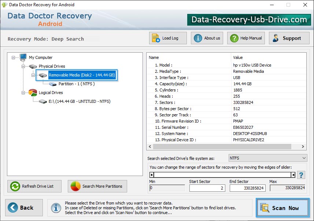This screenshot has height=221, width=314.
Task: Click the 'hp v150w USB Device' value
Action: pos(252,65)
